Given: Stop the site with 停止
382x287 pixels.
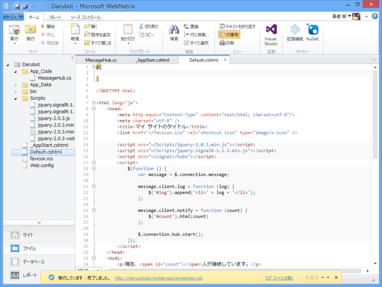Looking at the screenshot, I should point(48,34).
